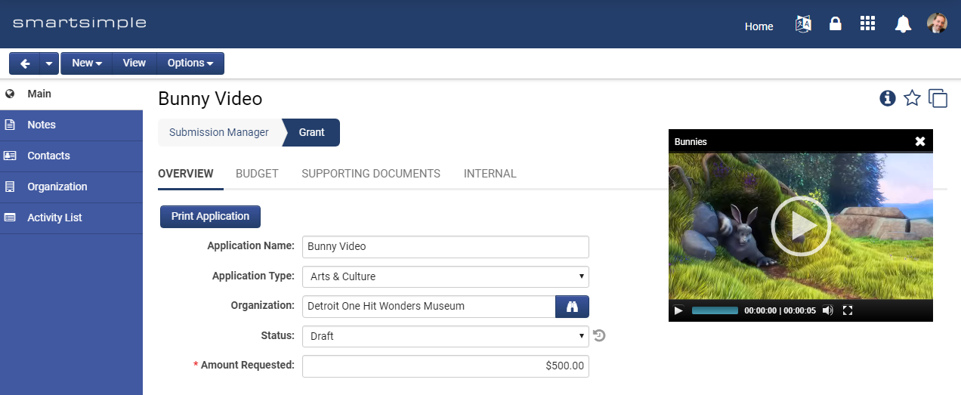This screenshot has height=395, width=961.
Task: Click the padlock icon in header
Action: click(835, 23)
